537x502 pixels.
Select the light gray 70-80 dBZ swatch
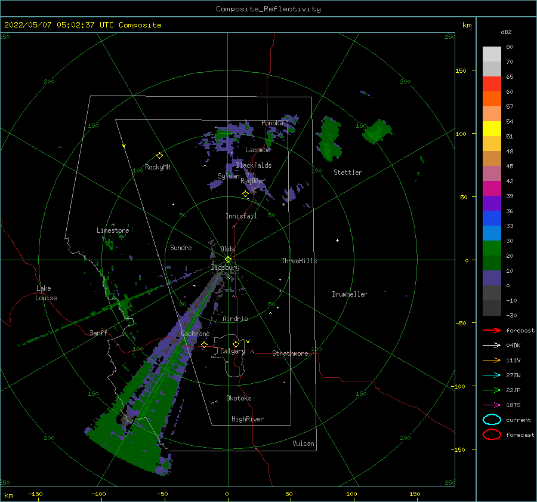(492, 54)
